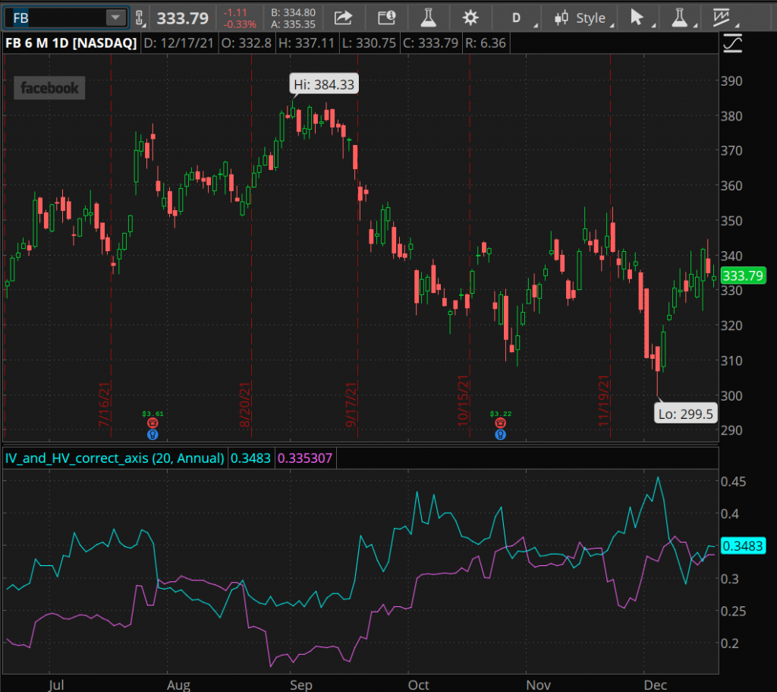Image resolution: width=777 pixels, height=692 pixels.
Task: Click the share chart icon
Action: click(343, 18)
